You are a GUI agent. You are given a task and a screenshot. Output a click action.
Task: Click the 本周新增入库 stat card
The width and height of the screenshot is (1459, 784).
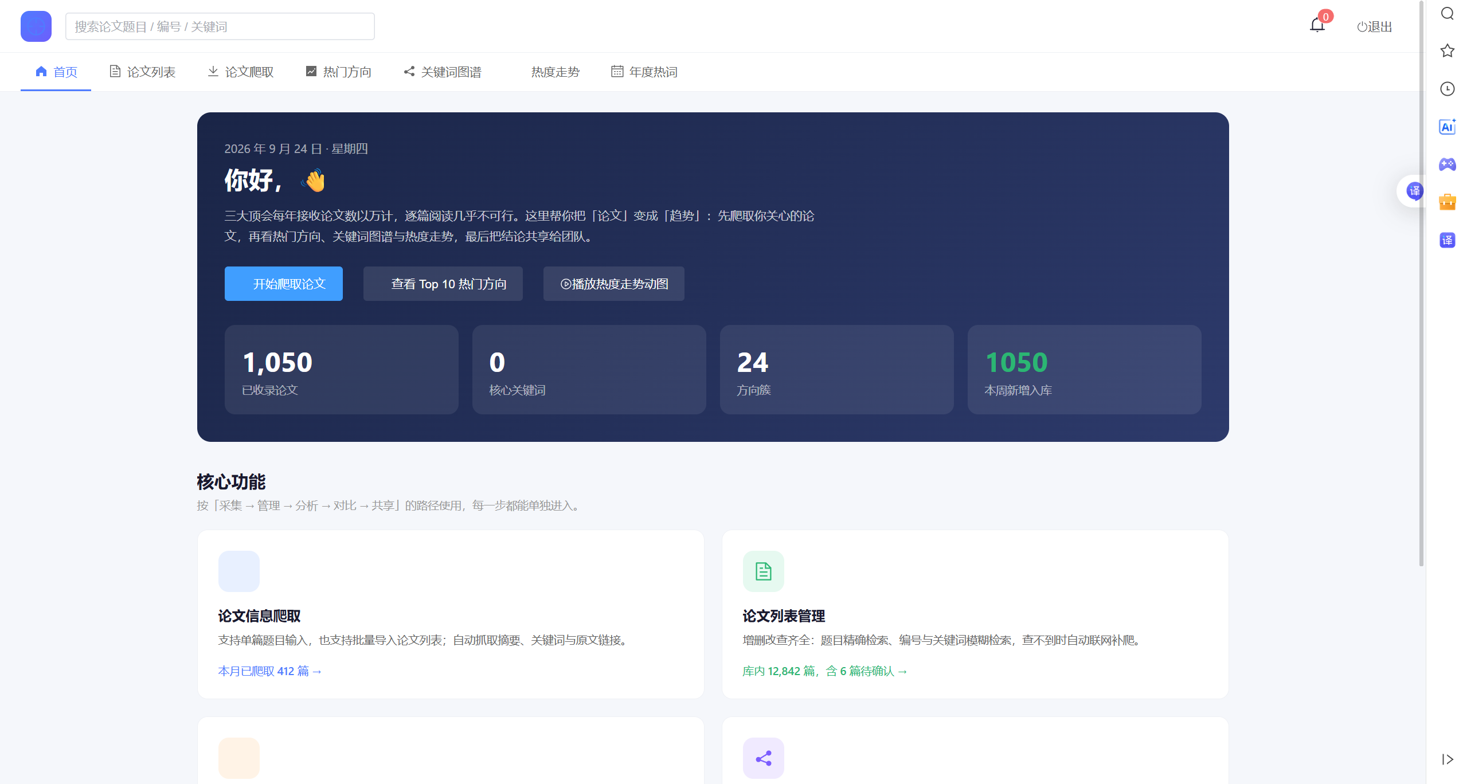pyautogui.click(x=1085, y=370)
